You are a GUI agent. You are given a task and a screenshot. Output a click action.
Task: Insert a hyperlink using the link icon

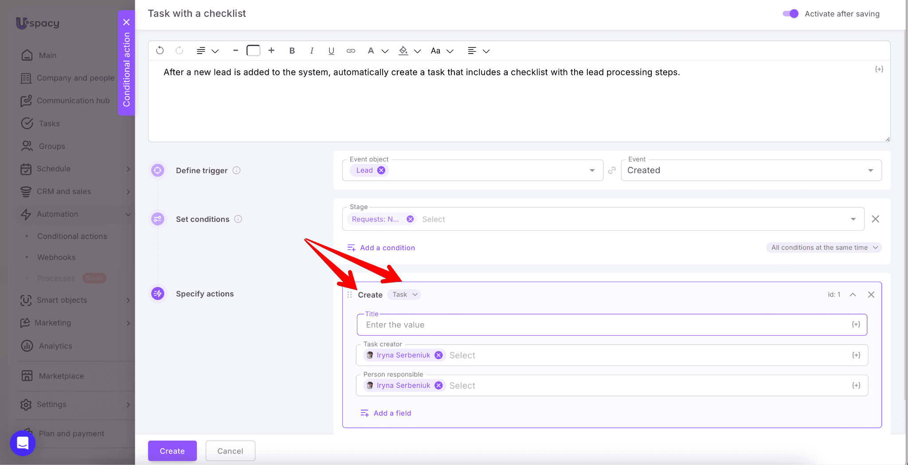[351, 50]
